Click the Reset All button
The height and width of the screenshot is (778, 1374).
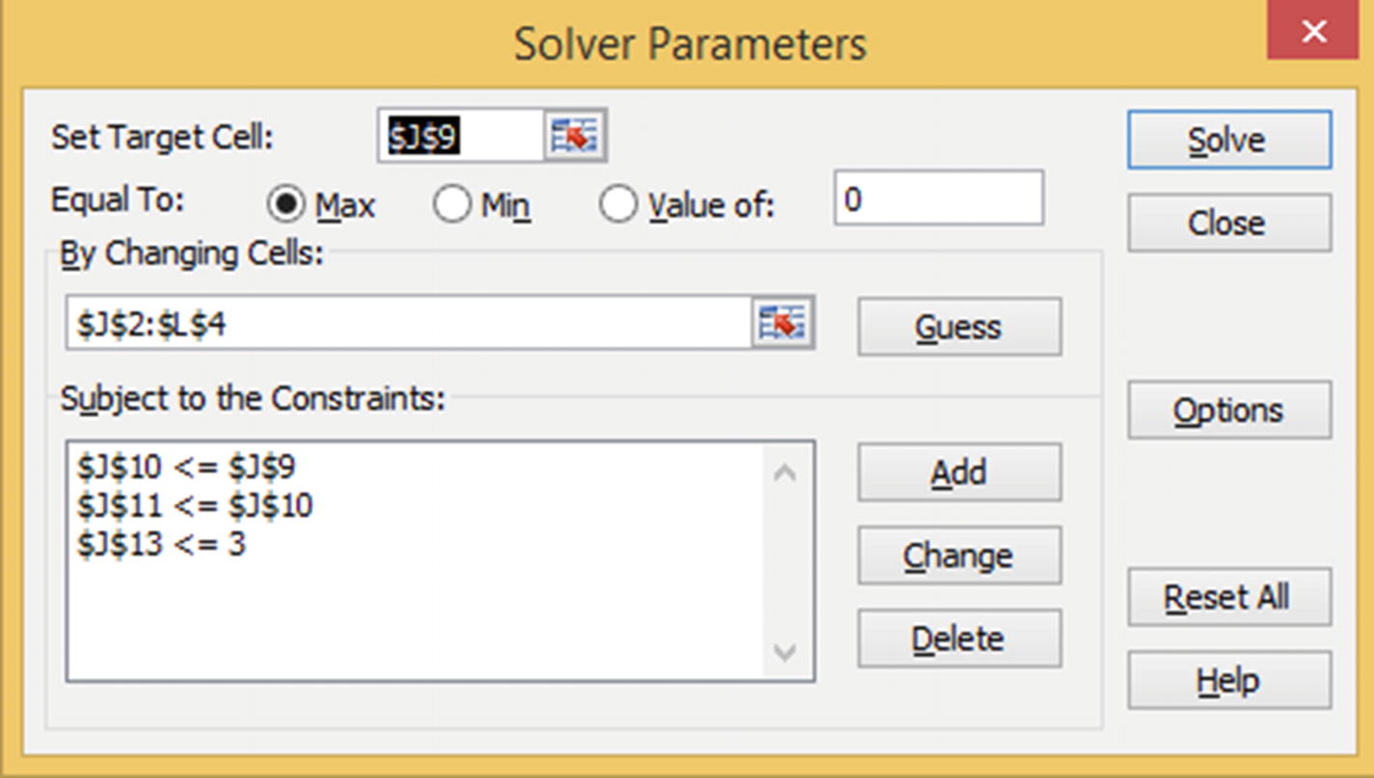click(1228, 598)
